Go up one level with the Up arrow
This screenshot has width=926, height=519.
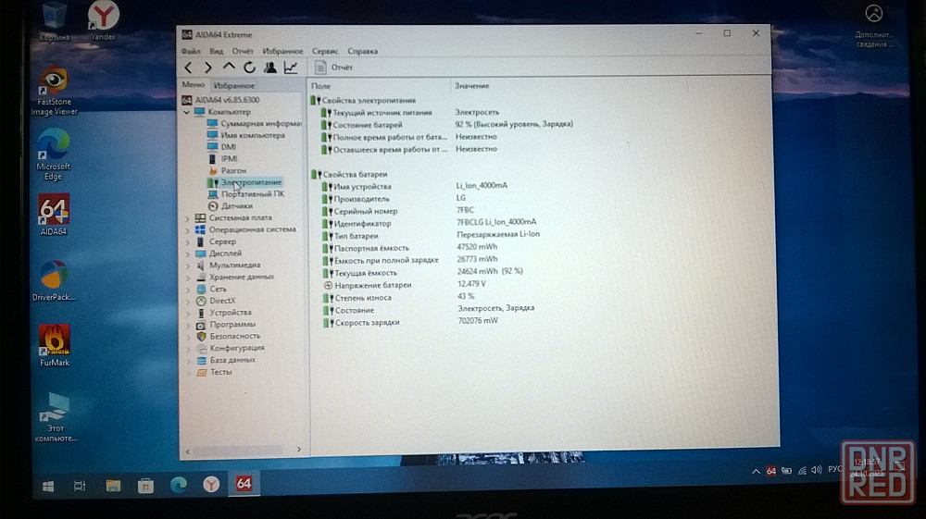click(x=229, y=68)
